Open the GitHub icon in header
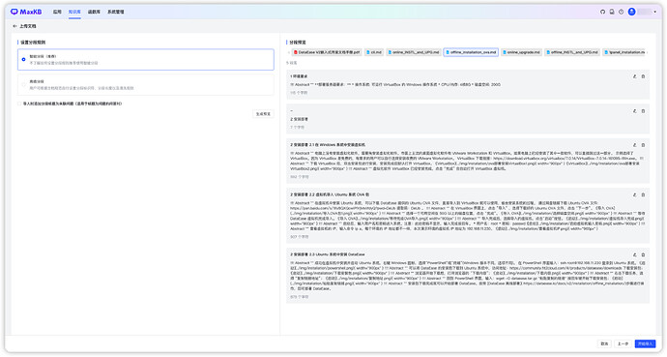 [x=602, y=12]
